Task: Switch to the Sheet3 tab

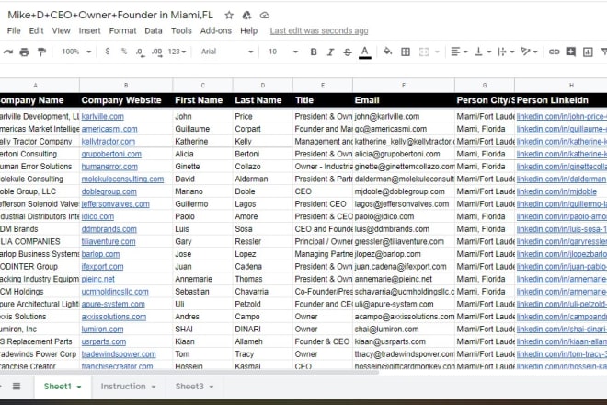Action: click(x=189, y=387)
